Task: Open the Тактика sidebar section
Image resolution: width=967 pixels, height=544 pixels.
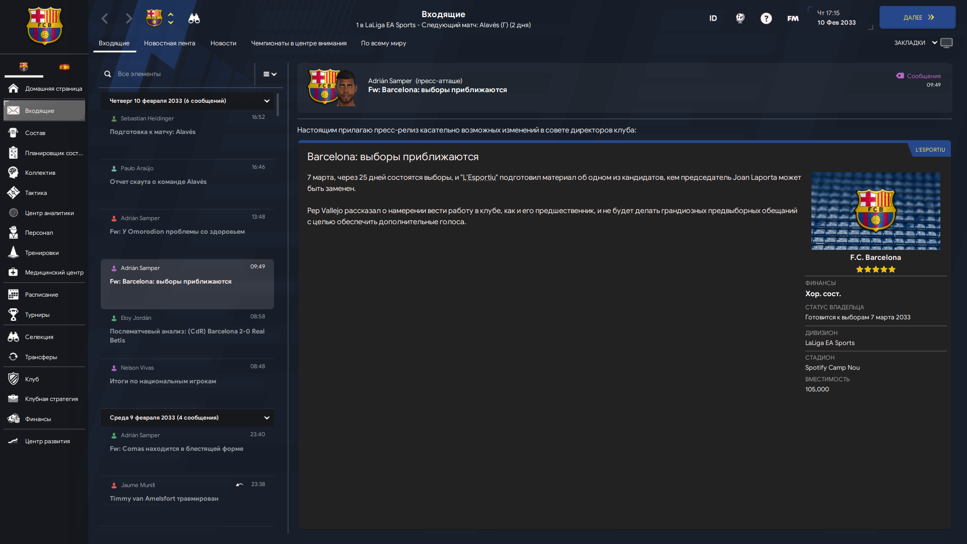Action: tap(44, 193)
